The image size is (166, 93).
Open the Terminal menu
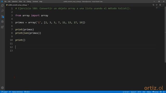pyautogui.click(x=35, y=2)
